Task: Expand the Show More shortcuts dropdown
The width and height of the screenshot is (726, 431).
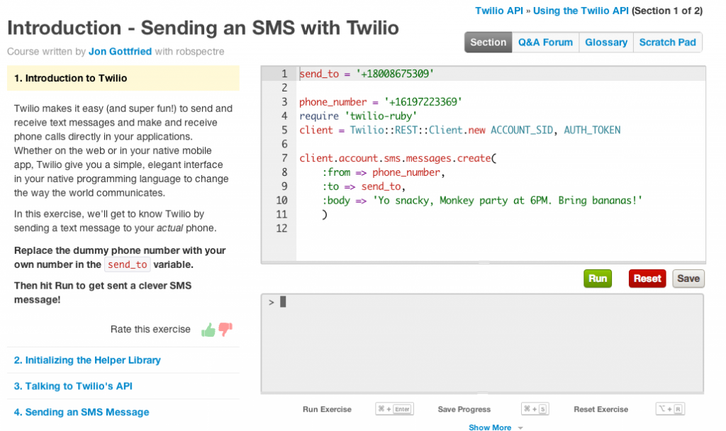Action: pyautogui.click(x=496, y=427)
